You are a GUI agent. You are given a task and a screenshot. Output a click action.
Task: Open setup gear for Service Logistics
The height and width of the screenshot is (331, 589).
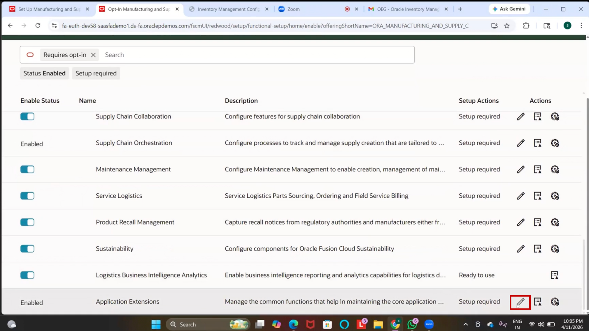point(555,196)
